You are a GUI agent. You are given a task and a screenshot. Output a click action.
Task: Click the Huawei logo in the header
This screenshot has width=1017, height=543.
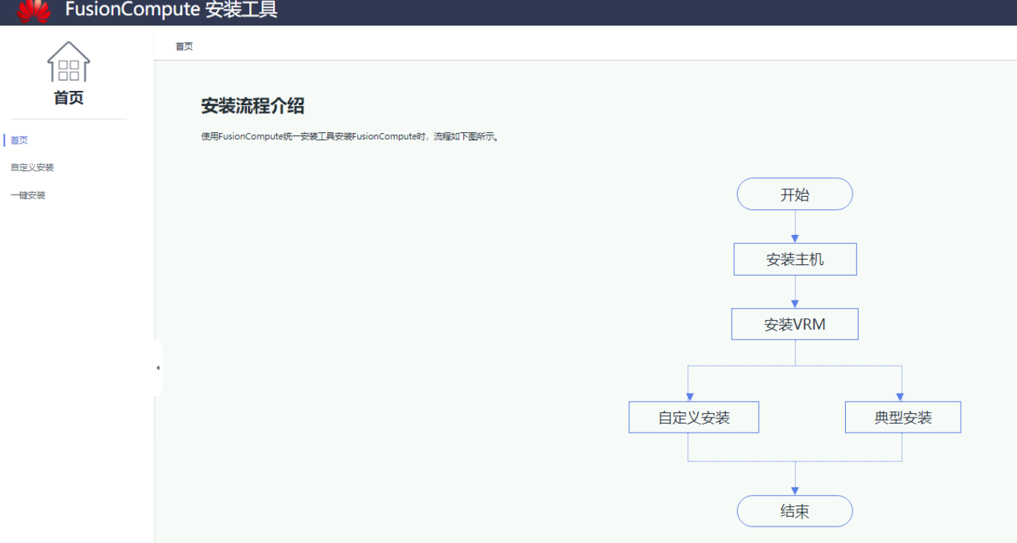click(34, 11)
